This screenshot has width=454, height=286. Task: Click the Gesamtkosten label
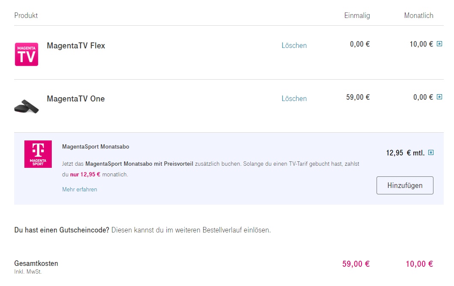36,263
